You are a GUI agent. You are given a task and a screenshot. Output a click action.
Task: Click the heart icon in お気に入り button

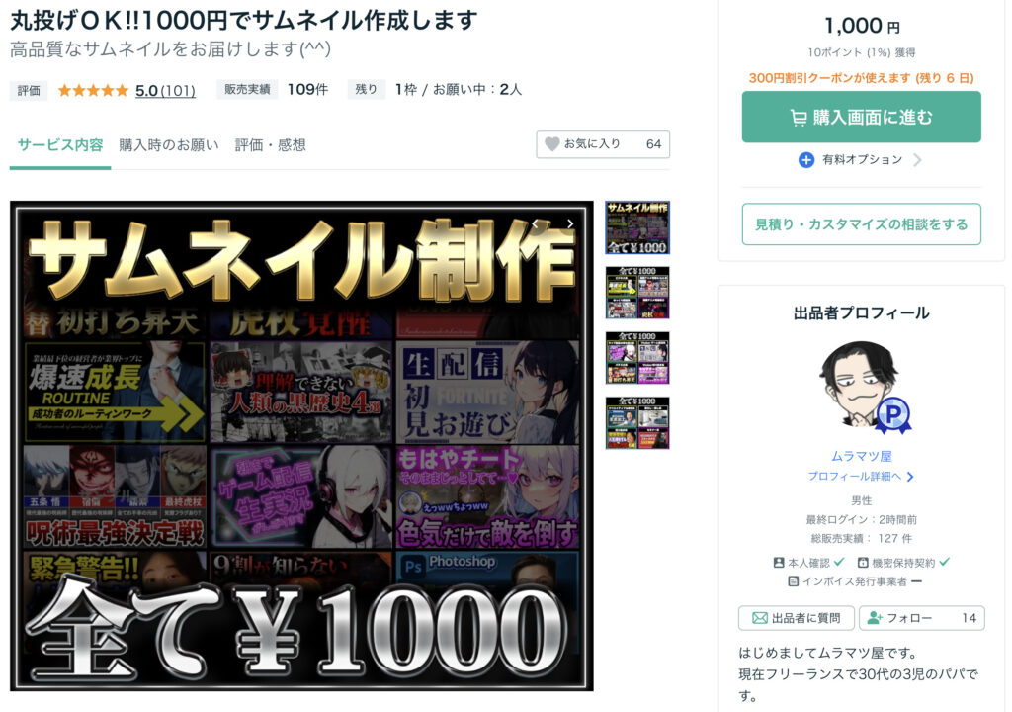pyautogui.click(x=552, y=144)
